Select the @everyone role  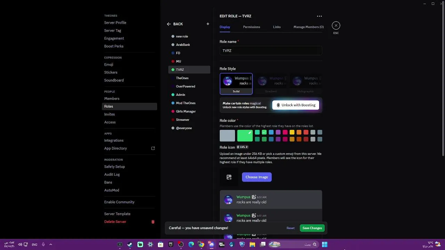[189, 128]
